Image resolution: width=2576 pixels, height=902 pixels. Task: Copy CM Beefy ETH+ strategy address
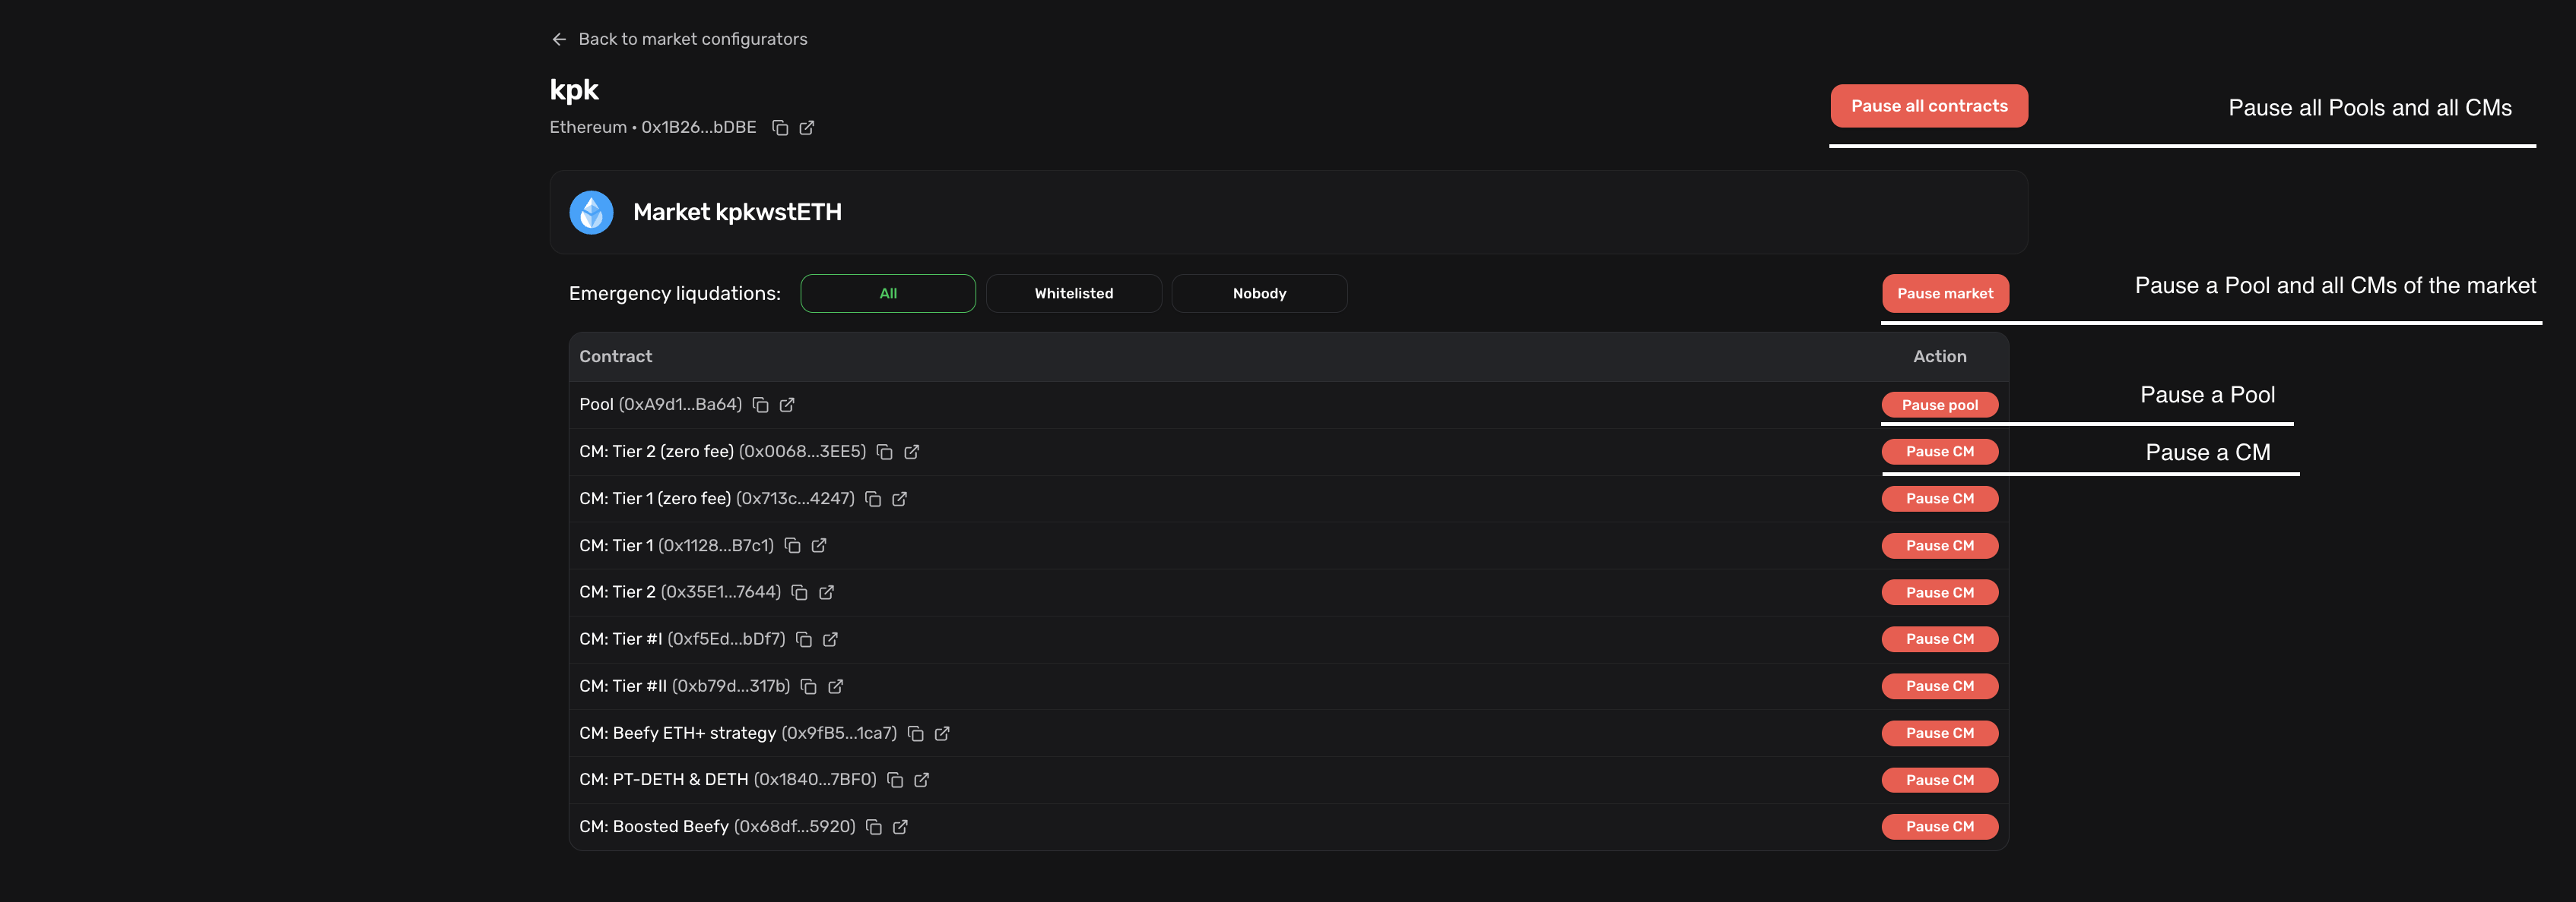915,733
